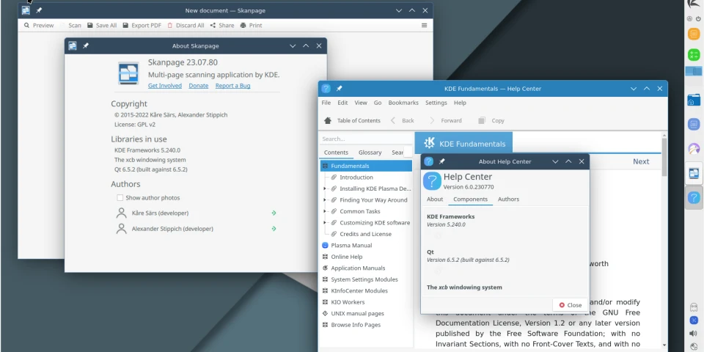Expand the Common Tasks tree entry
The image size is (704, 352).
325,211
